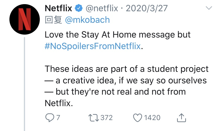Click the Netflix display name
Viewport: 221px width, 131px height.
(58, 8)
